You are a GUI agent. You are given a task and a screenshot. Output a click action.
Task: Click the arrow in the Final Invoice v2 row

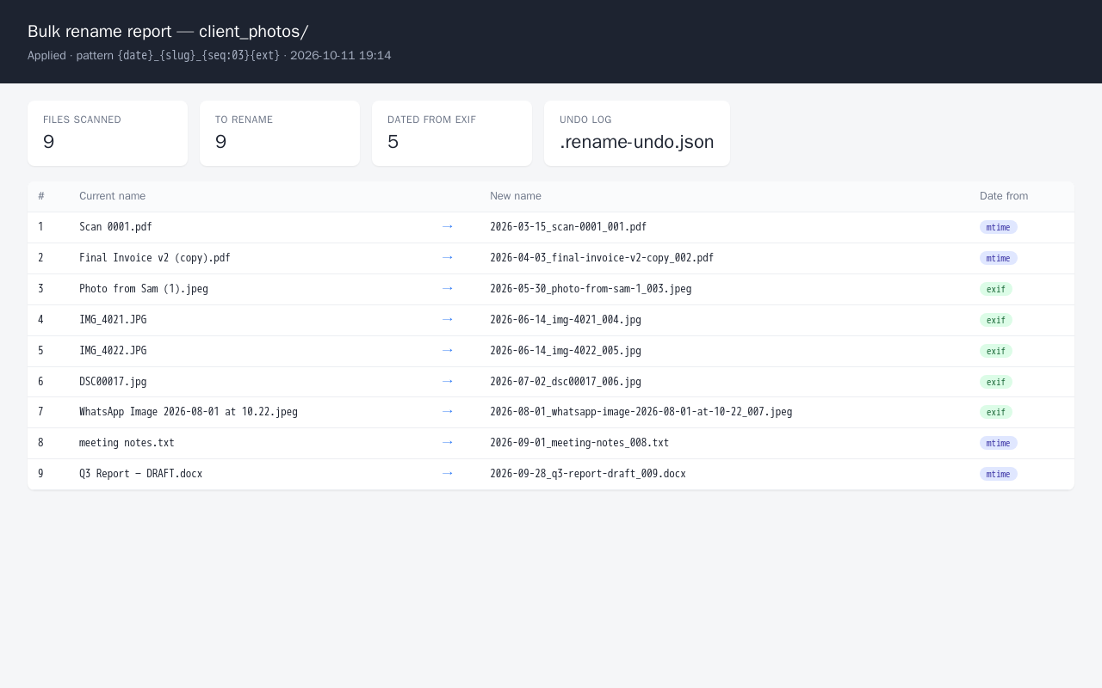(447, 258)
